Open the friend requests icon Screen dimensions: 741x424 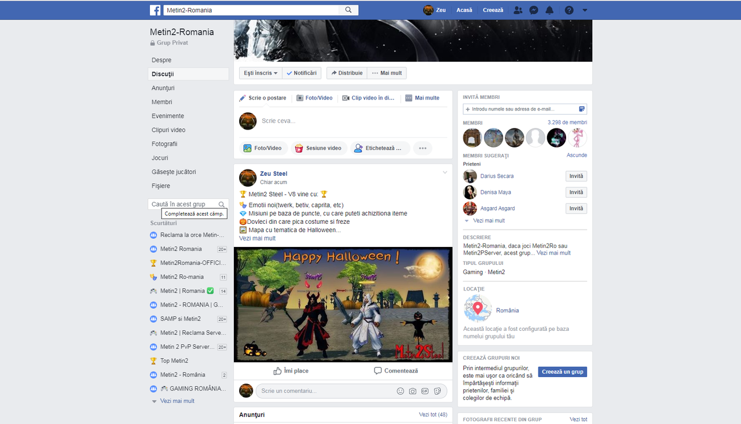[518, 10]
